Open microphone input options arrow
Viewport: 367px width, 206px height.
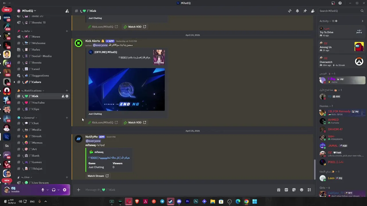48,190
